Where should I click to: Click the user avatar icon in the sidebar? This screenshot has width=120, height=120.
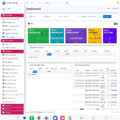[4, 9]
